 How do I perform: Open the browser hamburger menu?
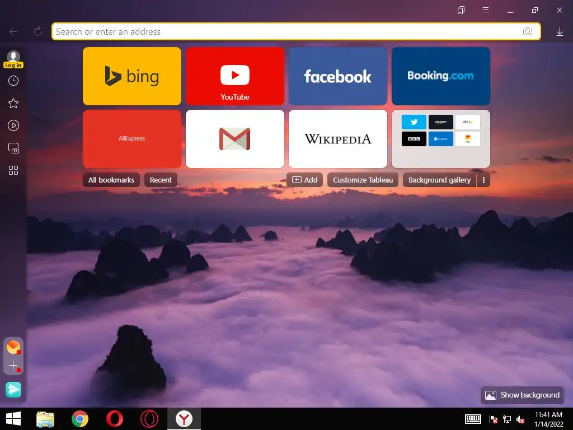tap(486, 10)
